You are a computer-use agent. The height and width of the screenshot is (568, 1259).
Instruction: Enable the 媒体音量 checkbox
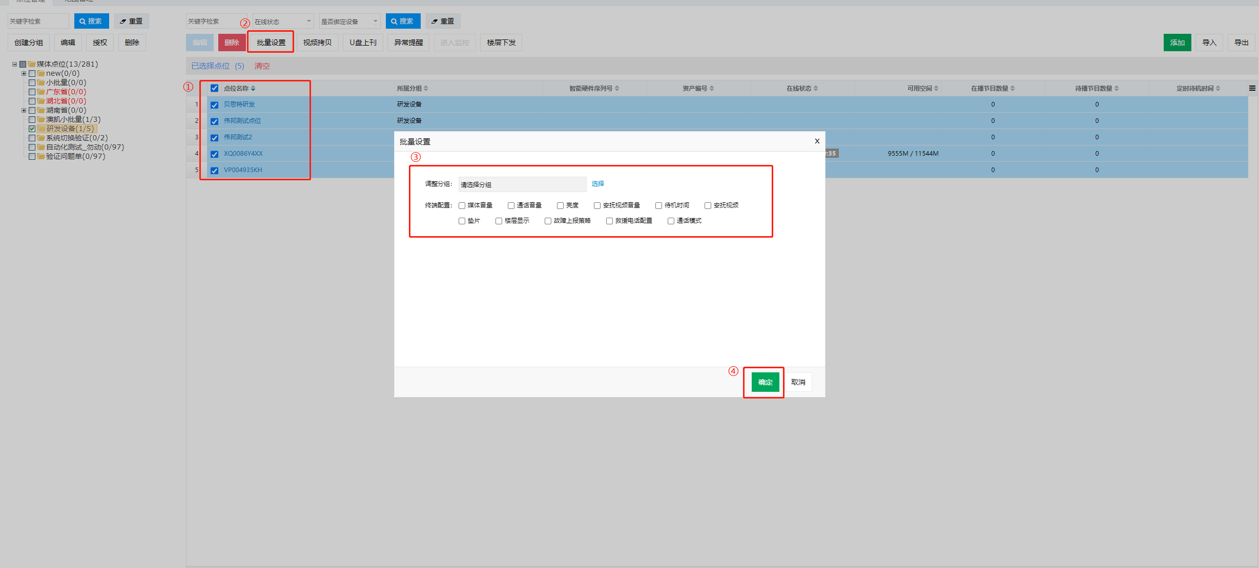click(462, 205)
